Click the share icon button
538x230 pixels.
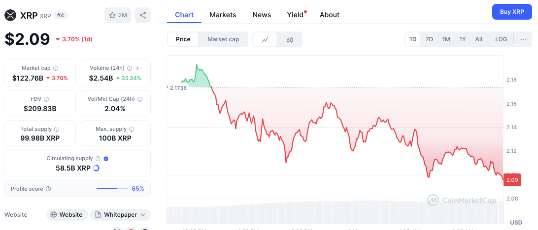(142, 15)
